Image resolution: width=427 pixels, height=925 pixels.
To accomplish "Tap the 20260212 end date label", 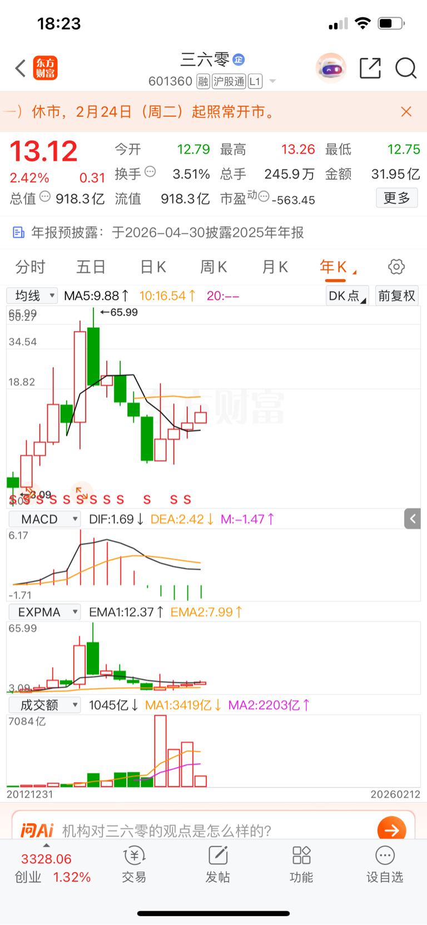I will [395, 794].
